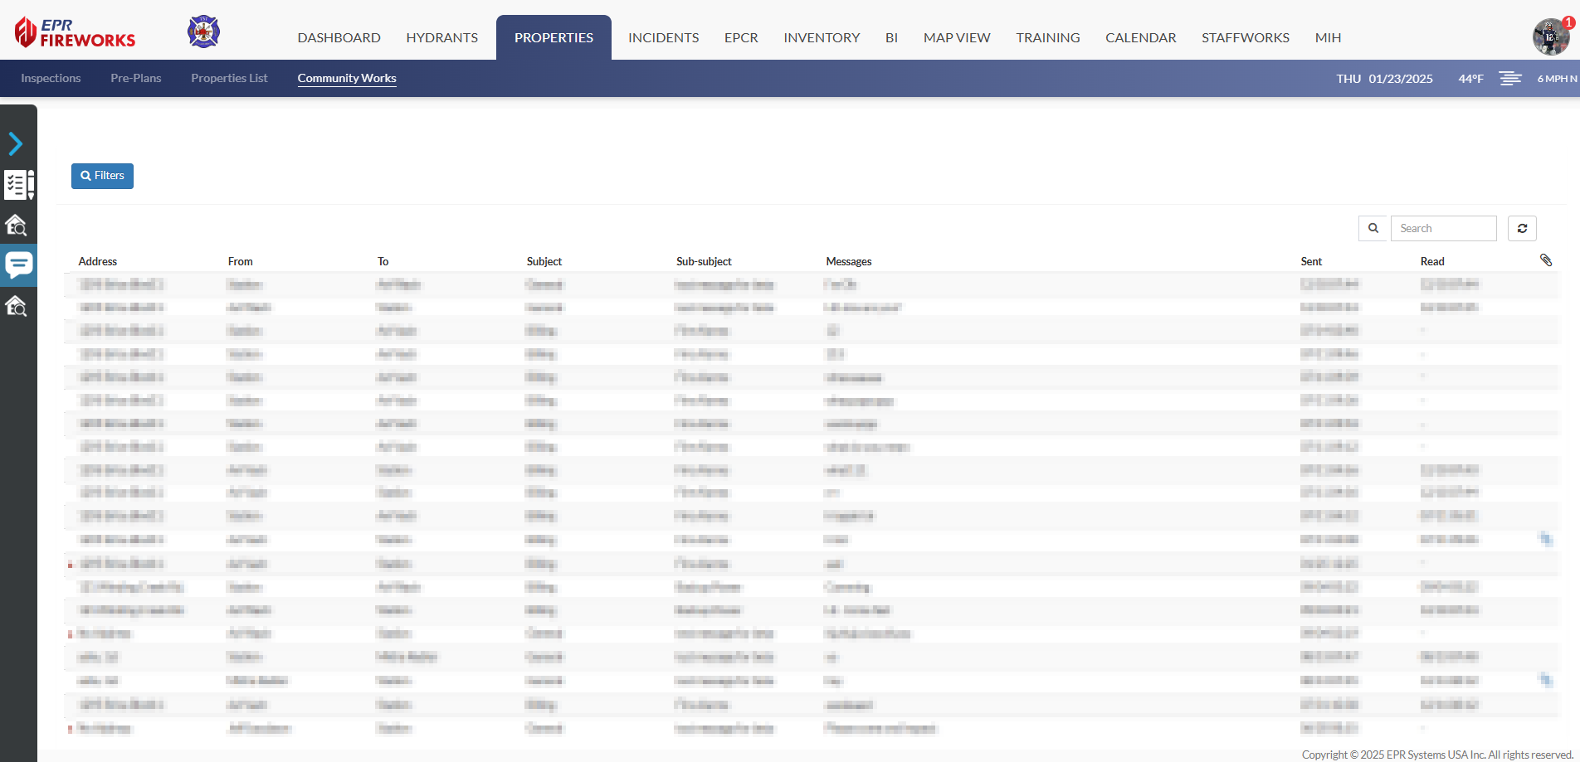Image resolution: width=1580 pixels, height=762 pixels.
Task: Click the wind weather icon
Action: coord(1510,79)
